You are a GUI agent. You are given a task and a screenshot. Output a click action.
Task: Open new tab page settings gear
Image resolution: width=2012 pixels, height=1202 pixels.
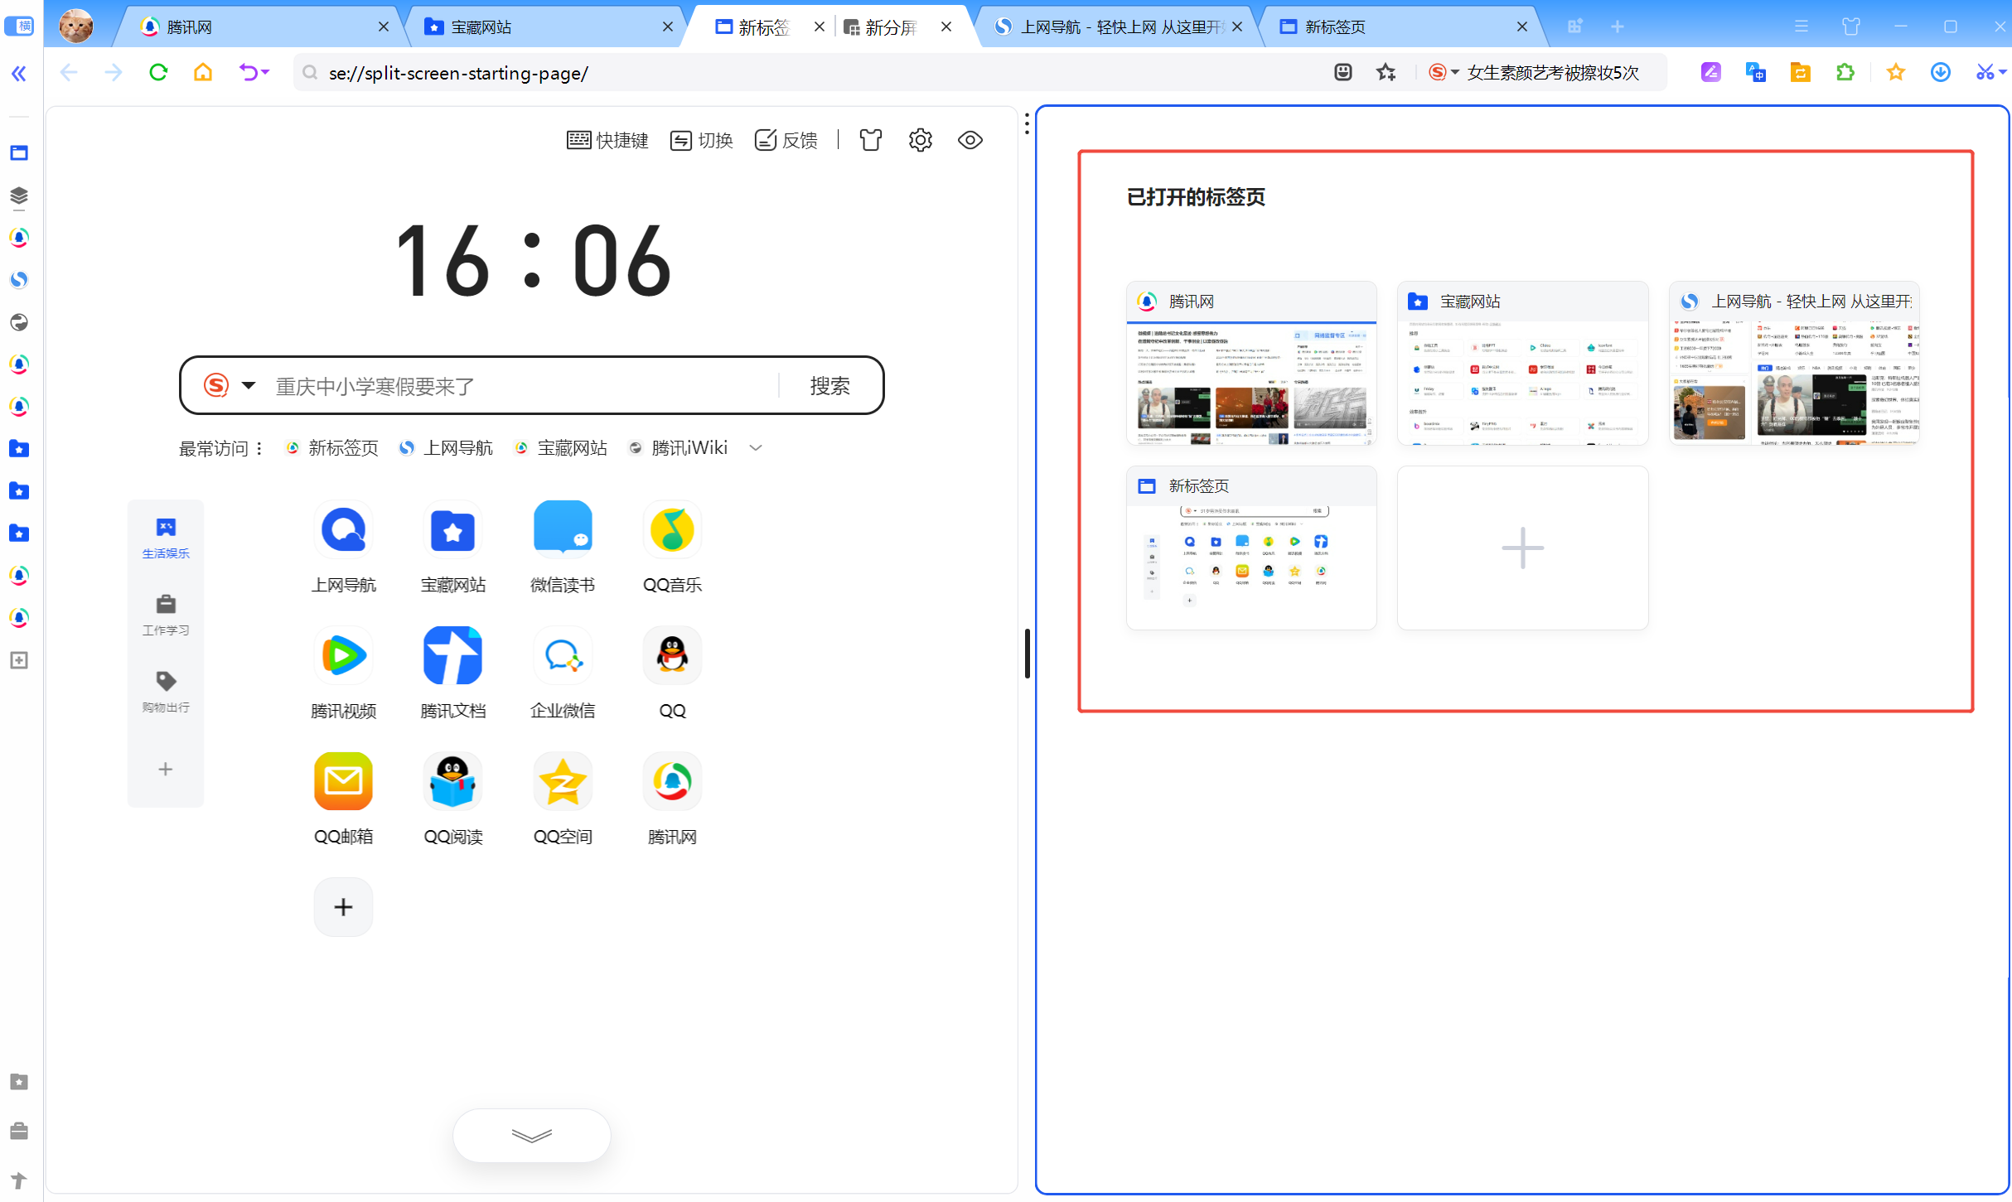point(920,140)
